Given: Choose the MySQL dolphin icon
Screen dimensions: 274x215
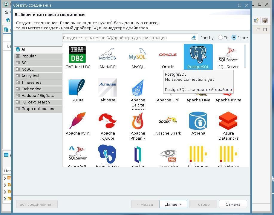Looking at the screenshot, I should [x=138, y=55].
